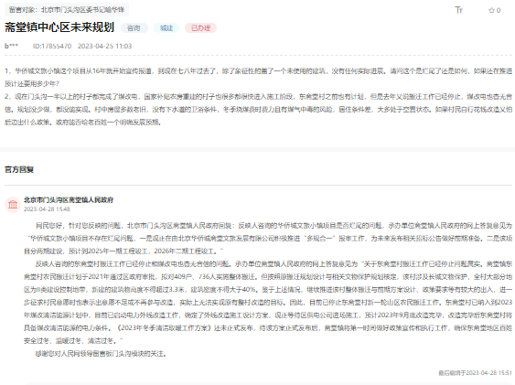Click the message ID 17855470
Screen dimensions: 515x385
[52, 46]
